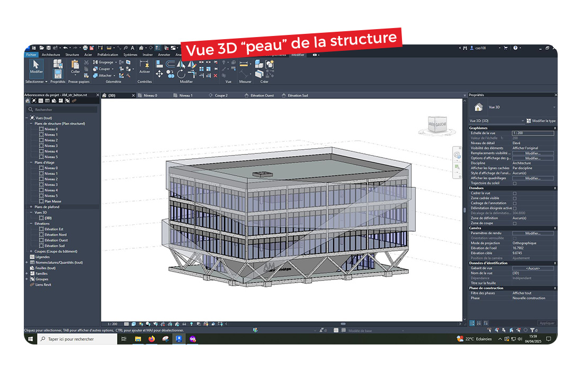The width and height of the screenshot is (581, 381).
Task: Click the red Delete X icon
Action: [215, 76]
